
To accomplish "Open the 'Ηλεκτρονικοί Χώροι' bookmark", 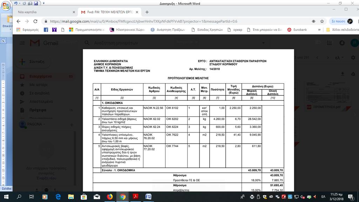I will (x=127, y=30).
